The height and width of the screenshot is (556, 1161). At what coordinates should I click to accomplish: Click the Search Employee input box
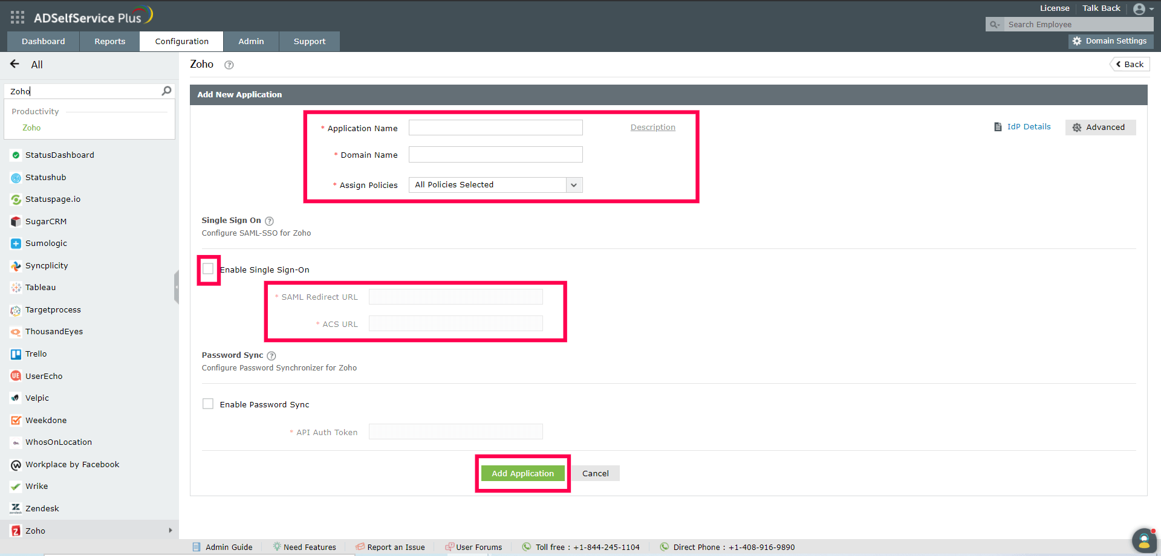pos(1079,25)
